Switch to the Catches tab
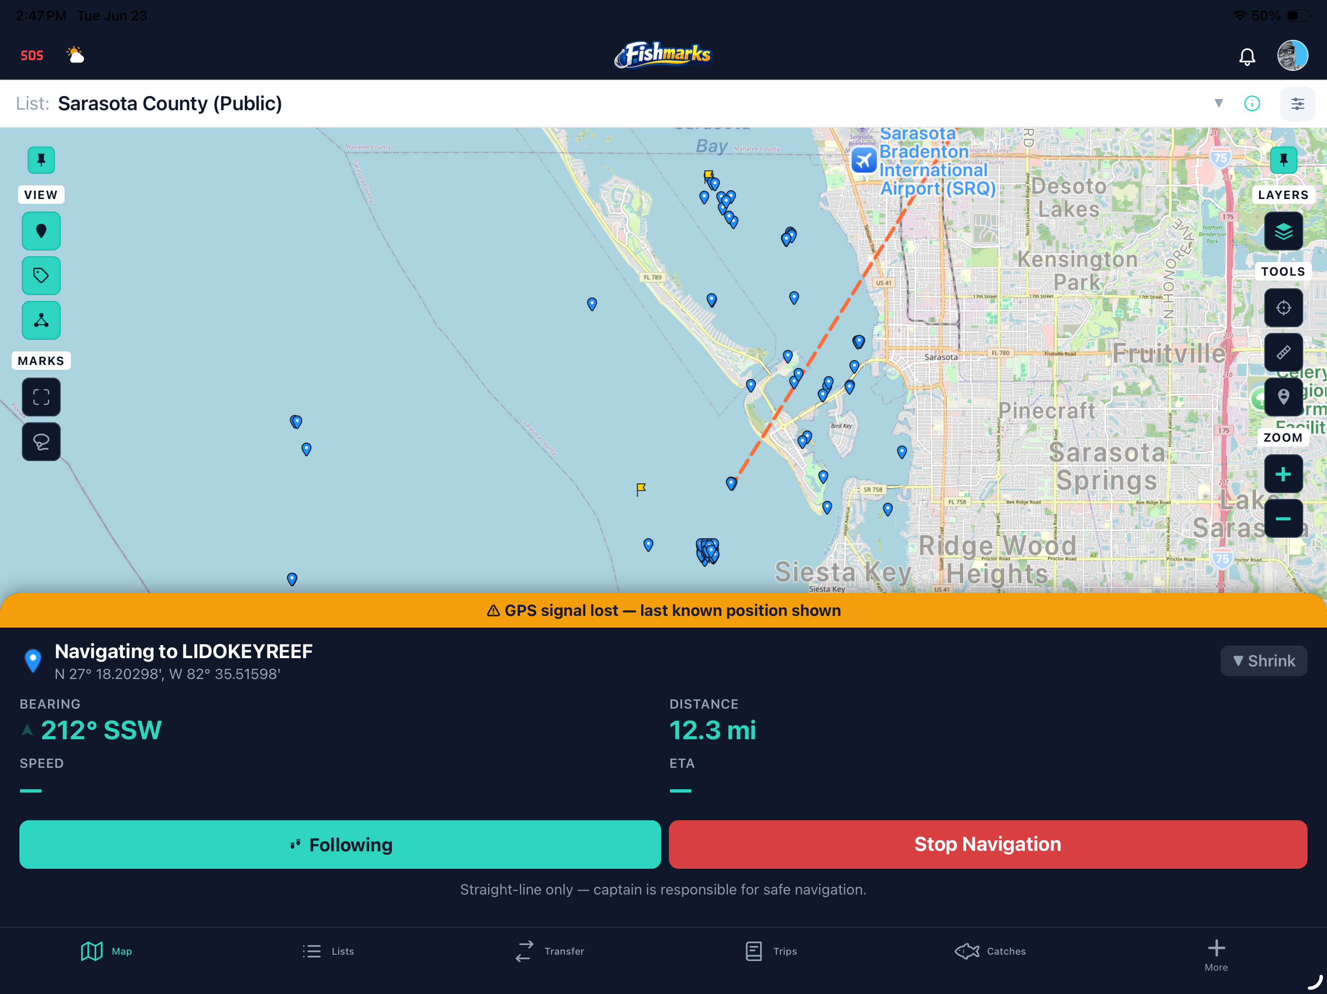 coord(990,951)
